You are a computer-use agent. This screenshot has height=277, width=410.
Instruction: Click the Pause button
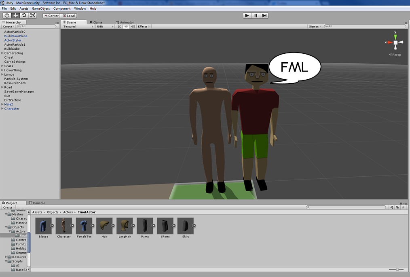point(256,15)
